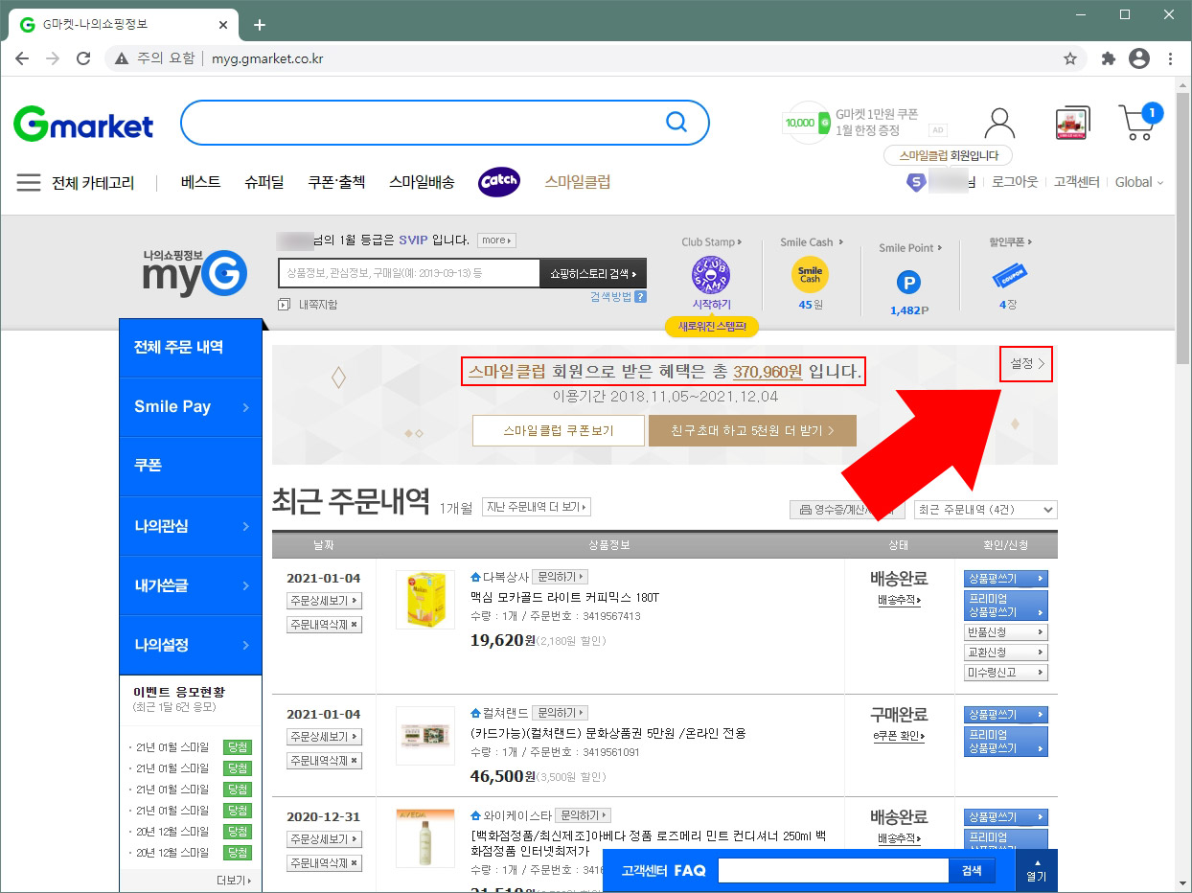Click the 컬쳐랜드 gift card thumbnail
1192x893 pixels.
pyautogui.click(x=424, y=736)
